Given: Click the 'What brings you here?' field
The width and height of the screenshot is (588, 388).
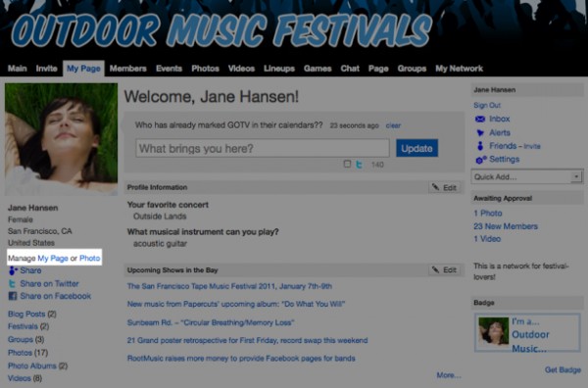Looking at the screenshot, I should (263, 148).
